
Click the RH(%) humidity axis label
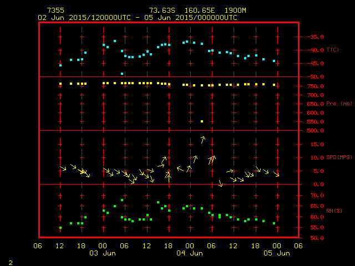[x=333, y=211]
